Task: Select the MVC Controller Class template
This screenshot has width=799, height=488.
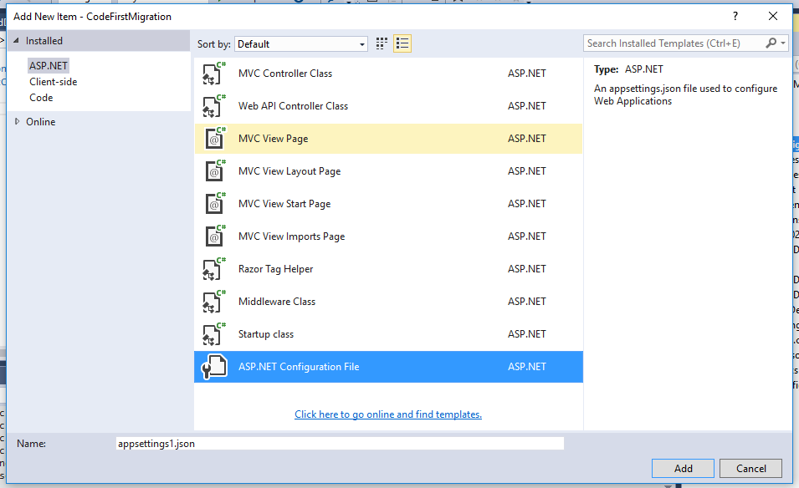Action: [x=388, y=74]
